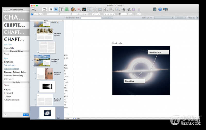206x130 pixels.
Task: Collapse the List Styles section
Action: 28,82
